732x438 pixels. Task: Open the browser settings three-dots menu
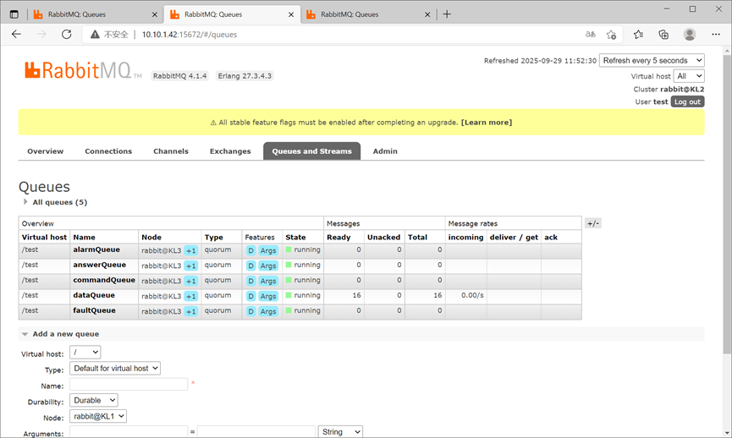pyautogui.click(x=716, y=35)
